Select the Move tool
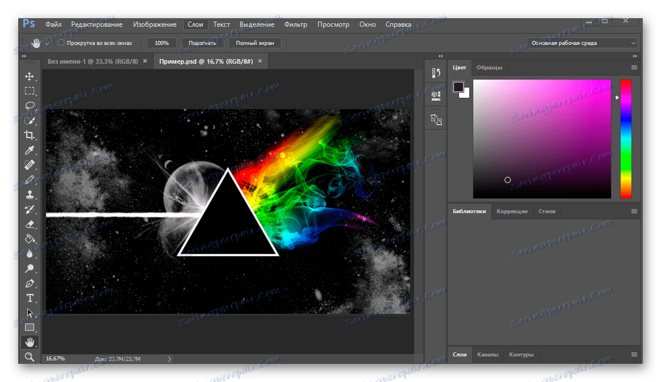Viewport: 661px width, 382px height. tap(30, 76)
